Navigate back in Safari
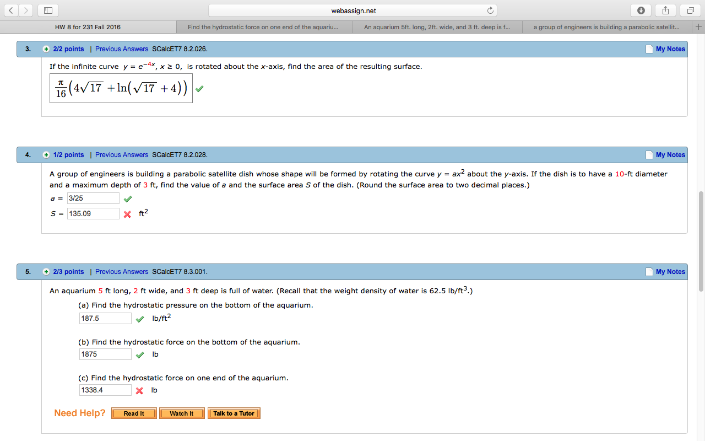The width and height of the screenshot is (705, 441). [x=11, y=10]
